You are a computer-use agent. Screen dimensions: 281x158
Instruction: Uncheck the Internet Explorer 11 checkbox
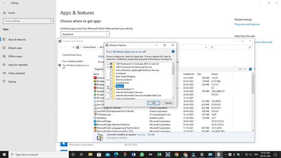(x=111, y=89)
